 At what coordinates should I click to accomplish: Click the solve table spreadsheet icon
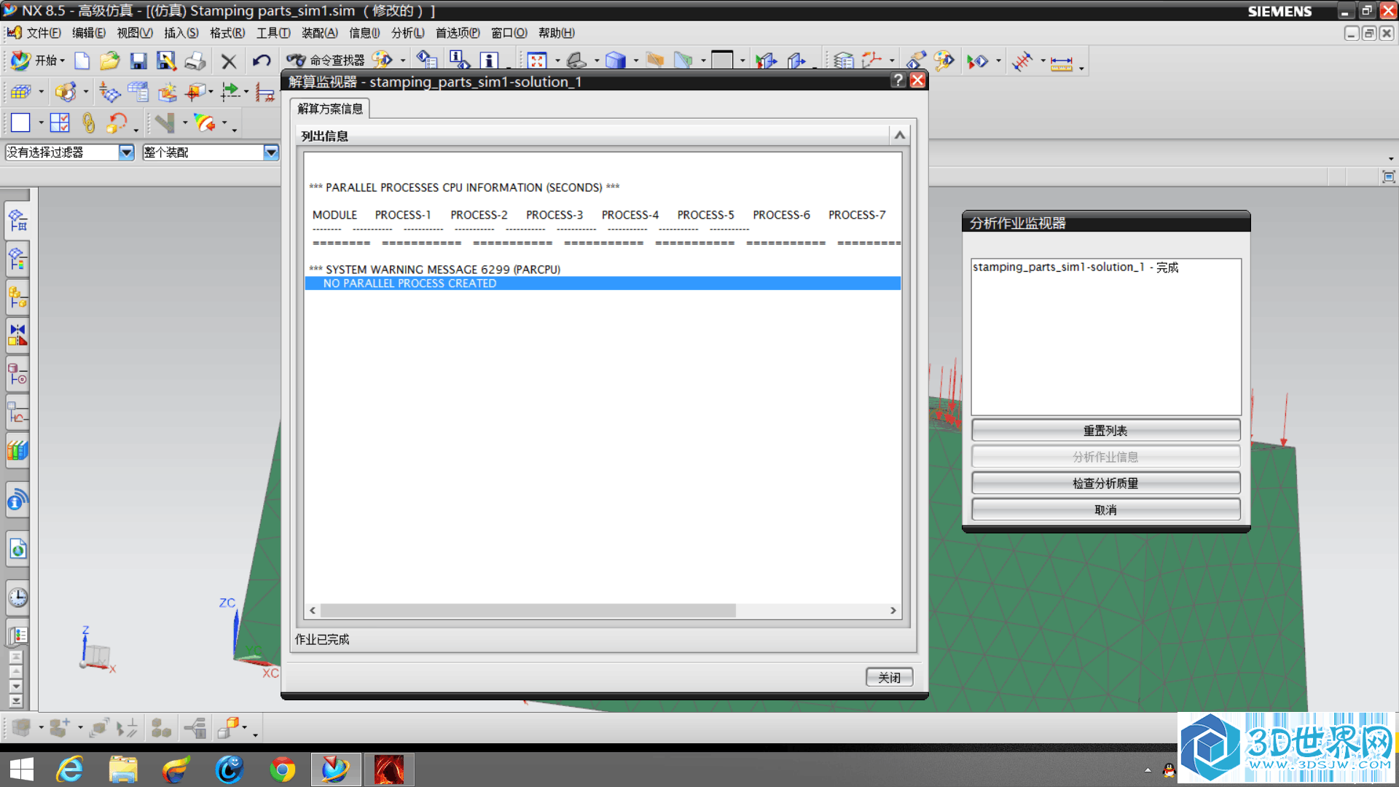(138, 93)
